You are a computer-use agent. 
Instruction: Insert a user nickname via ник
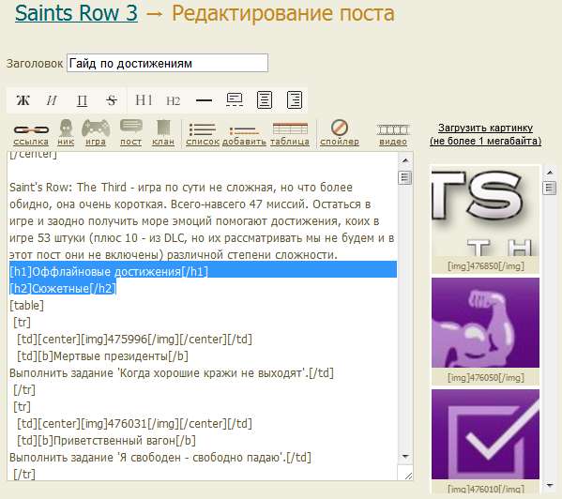pos(66,132)
